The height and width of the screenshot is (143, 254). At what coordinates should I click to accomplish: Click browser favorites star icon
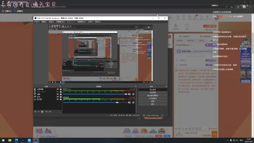(x=238, y=7)
